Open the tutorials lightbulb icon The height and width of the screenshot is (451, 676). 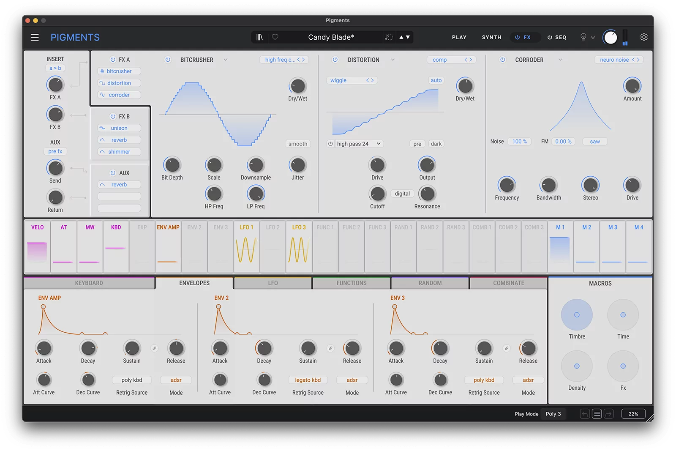[x=584, y=37]
